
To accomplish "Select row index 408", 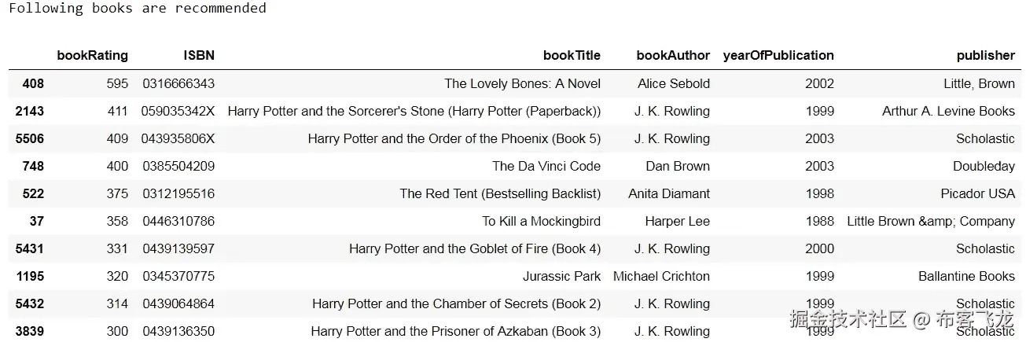I will coord(33,83).
